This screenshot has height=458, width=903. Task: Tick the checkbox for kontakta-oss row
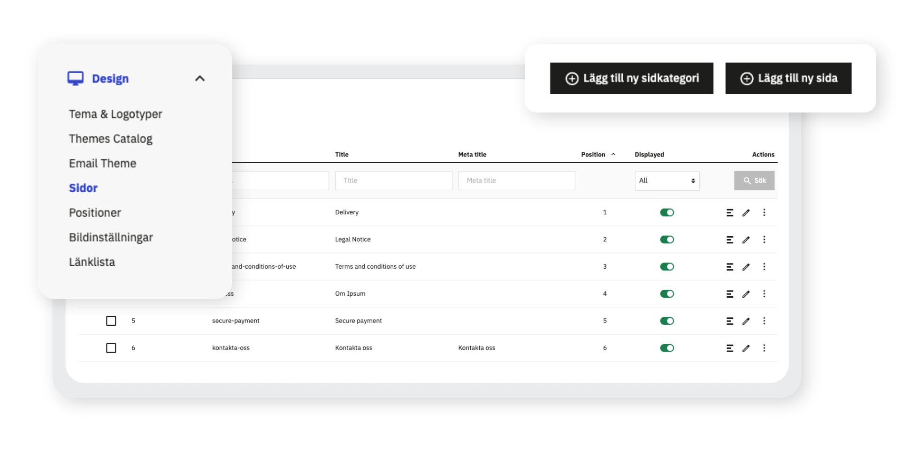coord(111,348)
